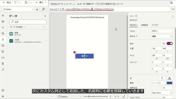The height and width of the screenshot is (99, 176).
Task: Open the variables (x) icon
Action: pyautogui.click(x=3, y=57)
